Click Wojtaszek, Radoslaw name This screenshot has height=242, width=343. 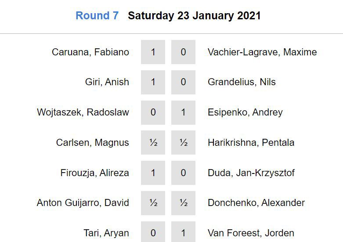click(83, 112)
